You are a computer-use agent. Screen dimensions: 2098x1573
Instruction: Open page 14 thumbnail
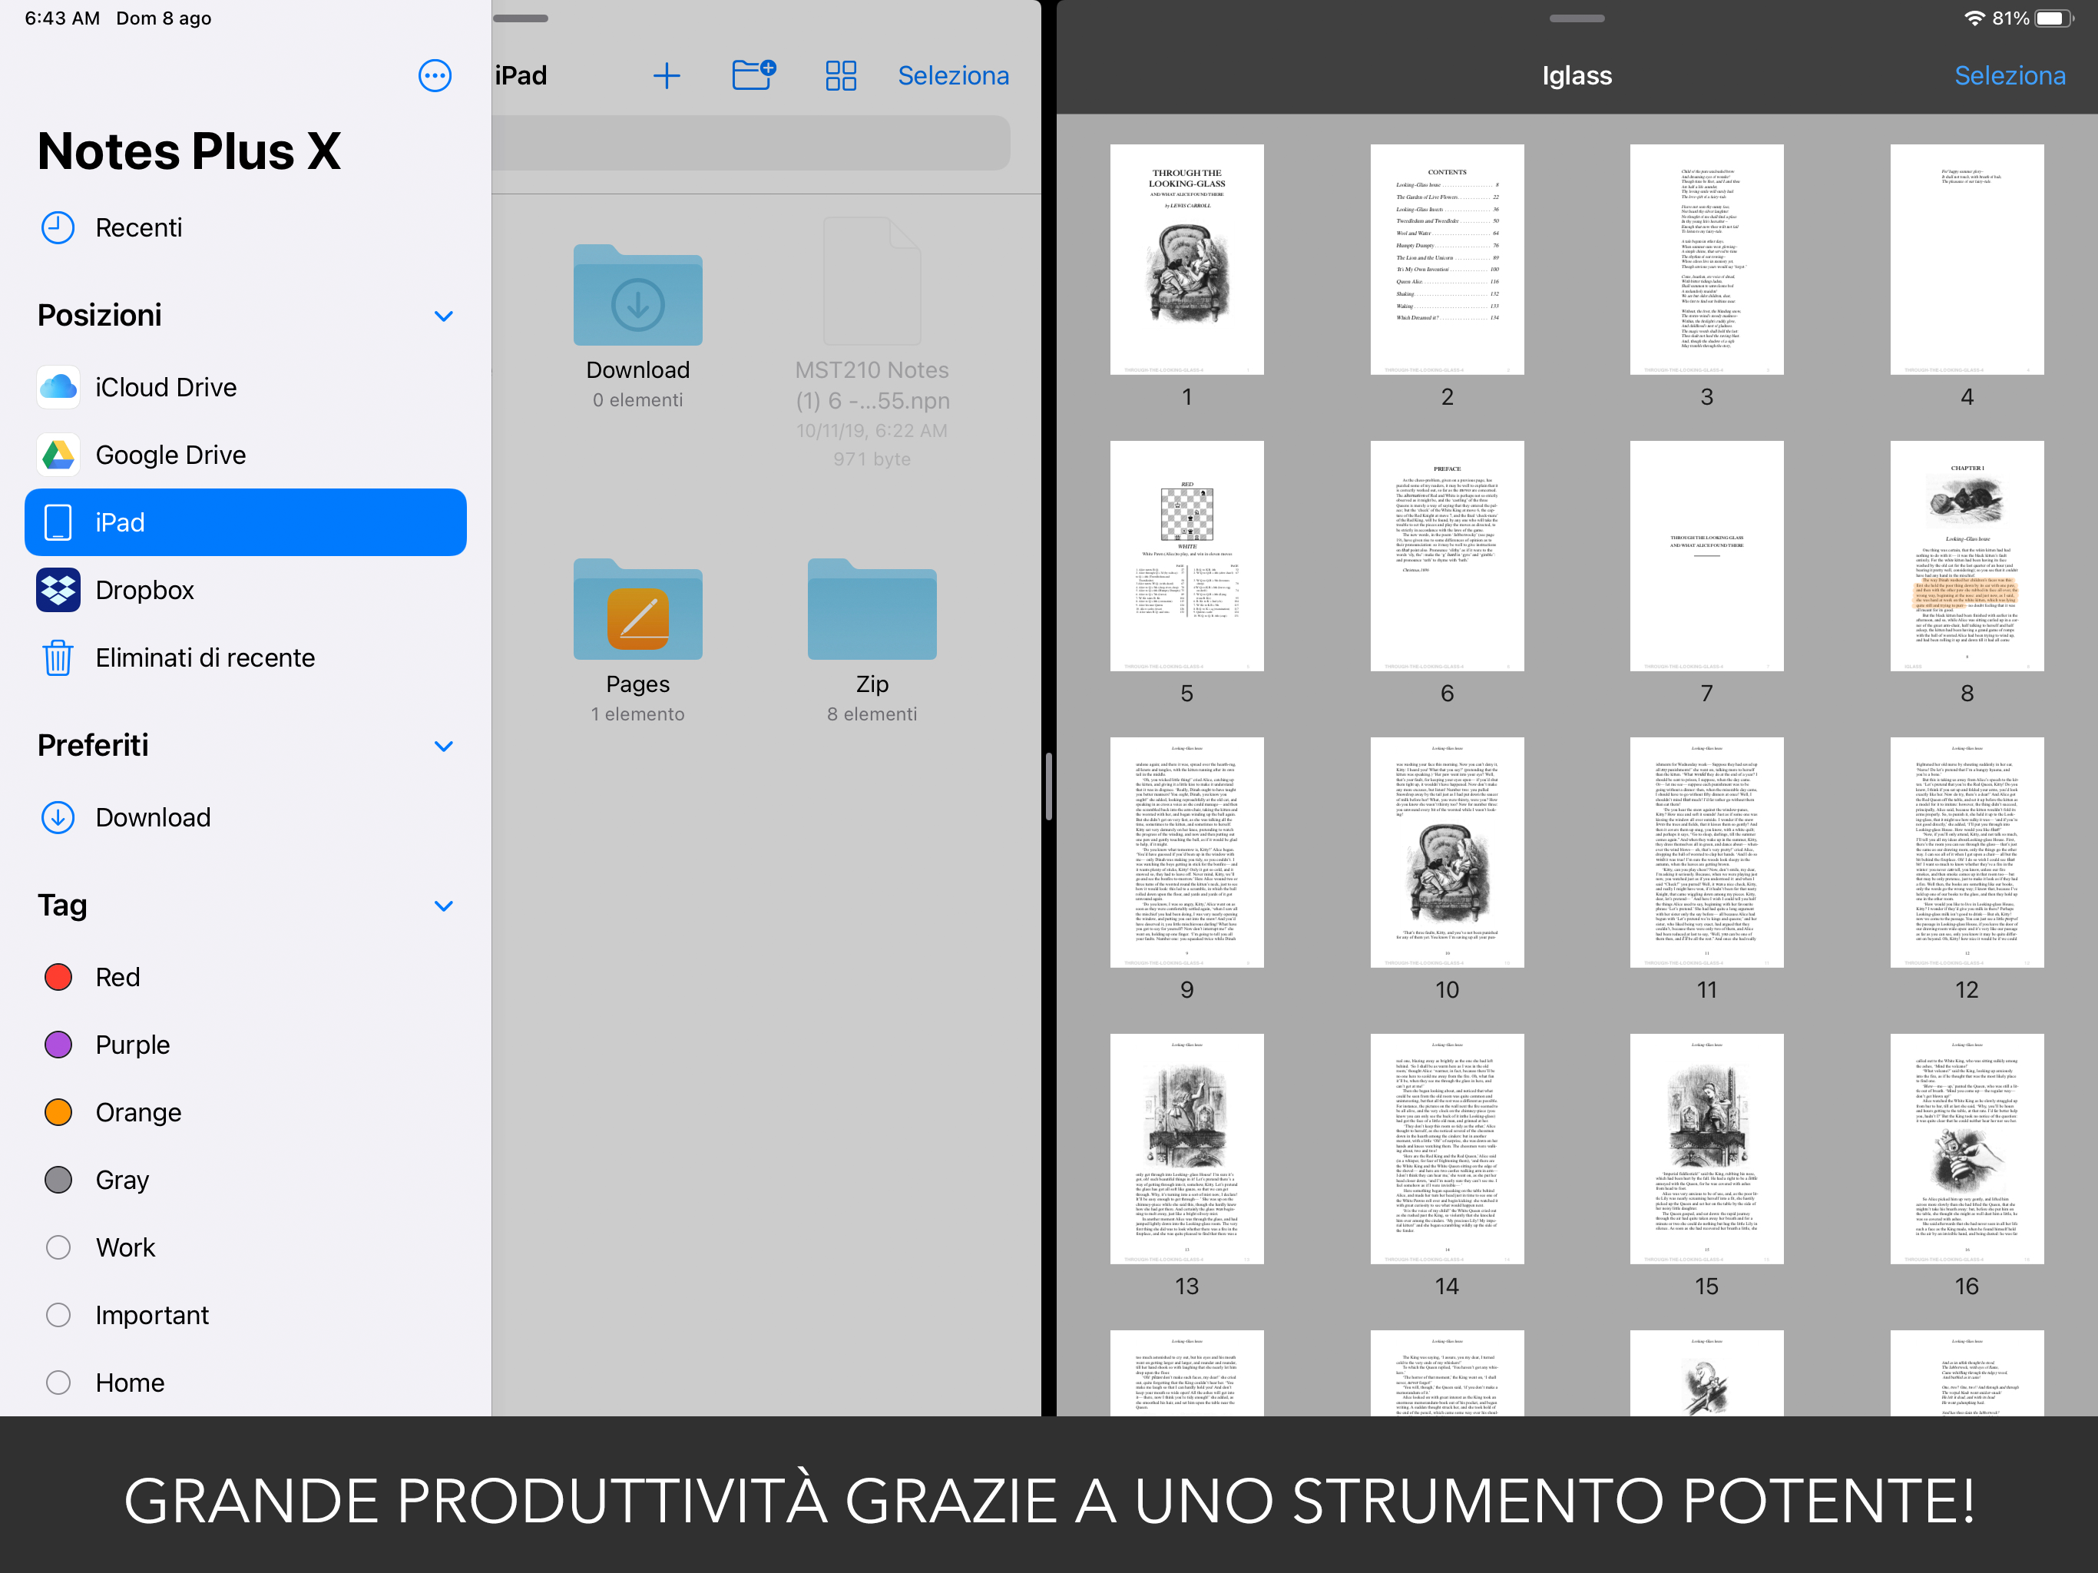click(x=1446, y=1149)
